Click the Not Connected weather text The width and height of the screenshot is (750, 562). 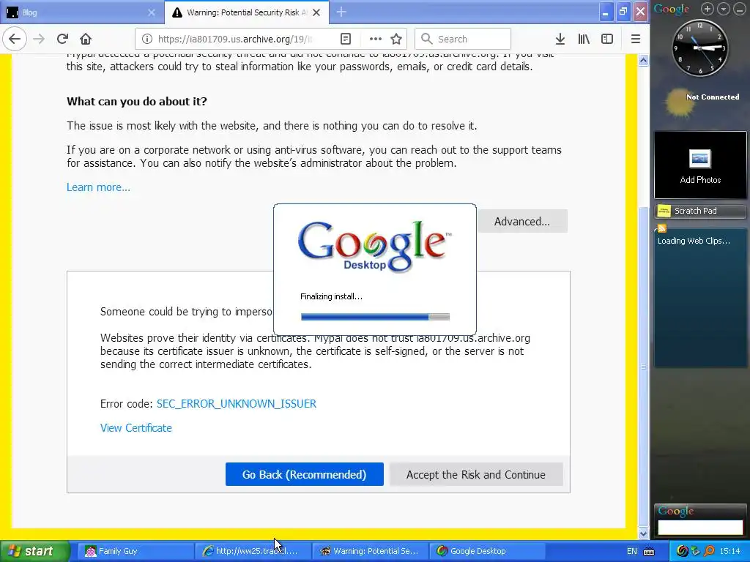pyautogui.click(x=713, y=97)
